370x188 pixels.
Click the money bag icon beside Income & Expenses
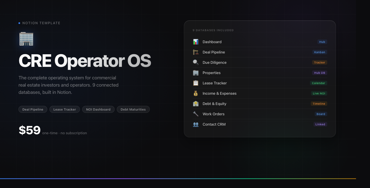(196, 93)
